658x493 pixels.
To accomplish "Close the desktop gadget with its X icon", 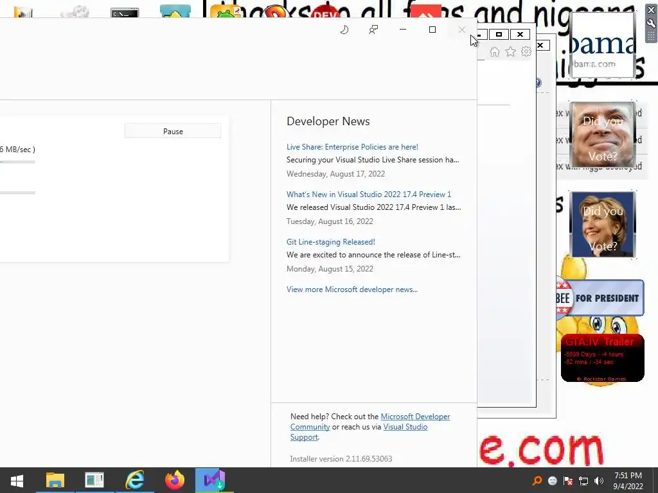I will [652, 10].
